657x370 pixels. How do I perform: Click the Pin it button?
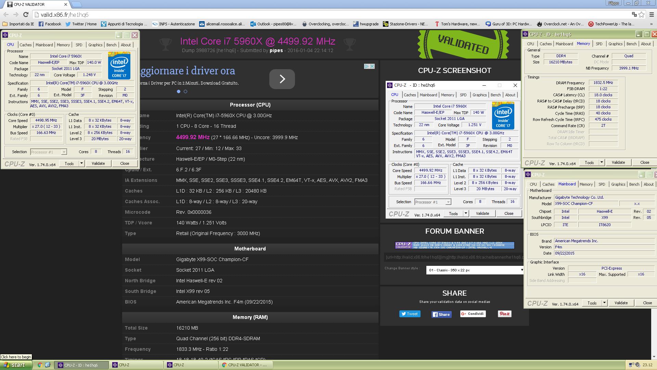pyautogui.click(x=504, y=314)
